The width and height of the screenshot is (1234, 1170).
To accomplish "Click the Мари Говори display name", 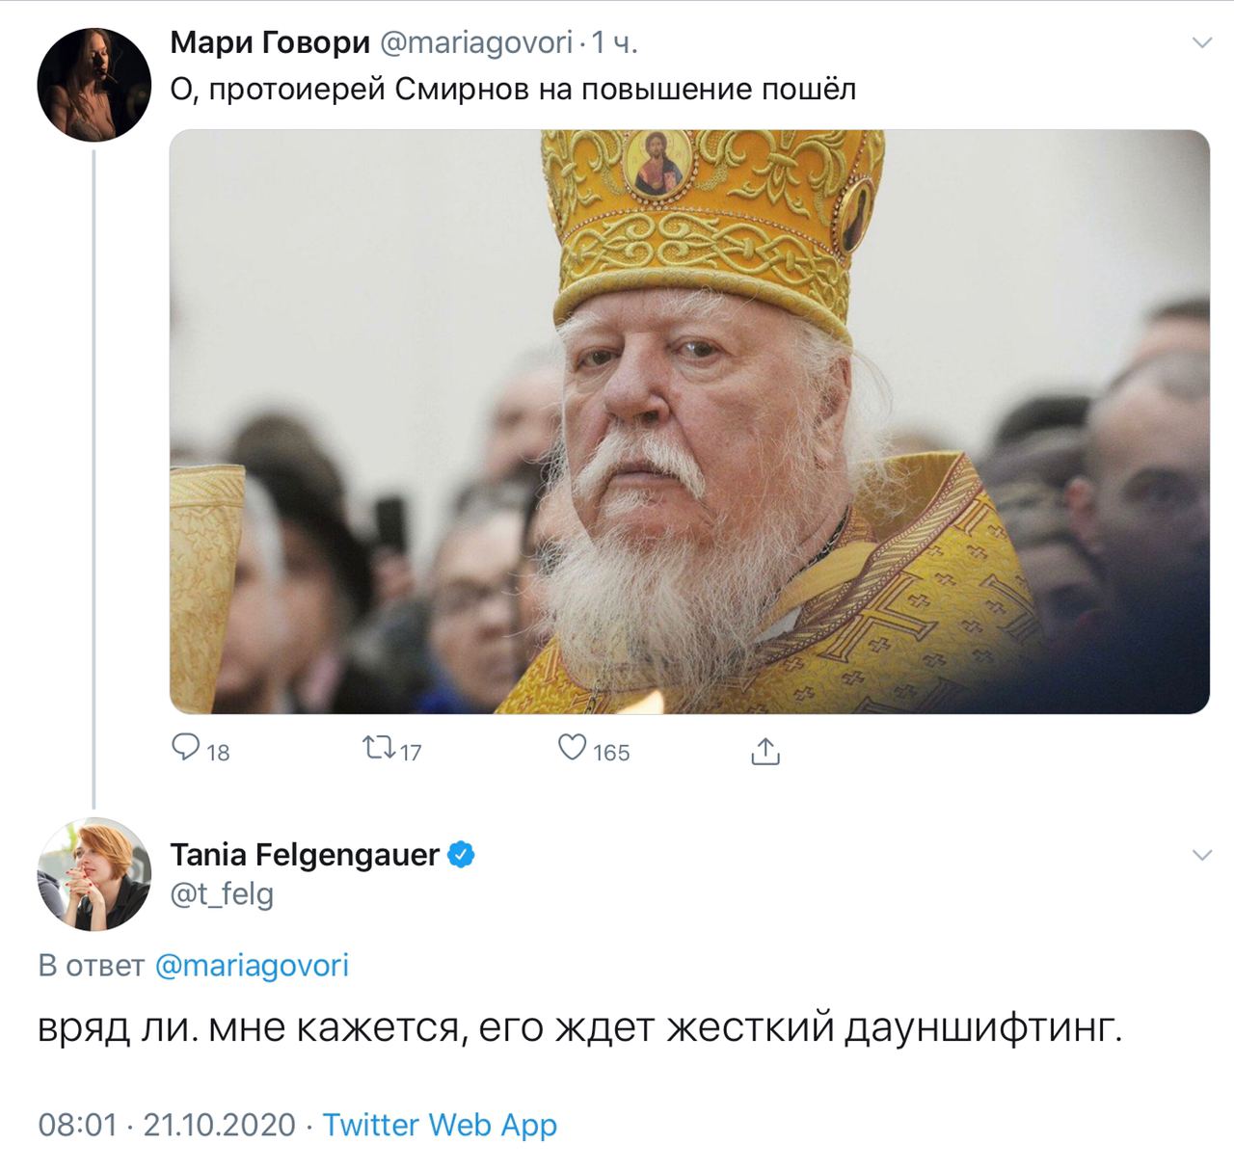I will coord(270,43).
